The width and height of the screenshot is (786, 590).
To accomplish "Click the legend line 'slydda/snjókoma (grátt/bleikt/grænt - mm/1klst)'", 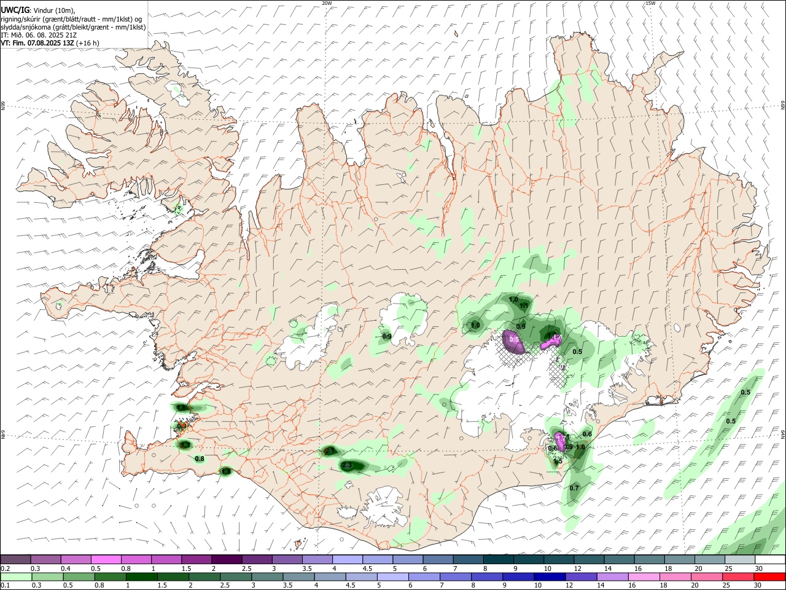I will [73, 27].
